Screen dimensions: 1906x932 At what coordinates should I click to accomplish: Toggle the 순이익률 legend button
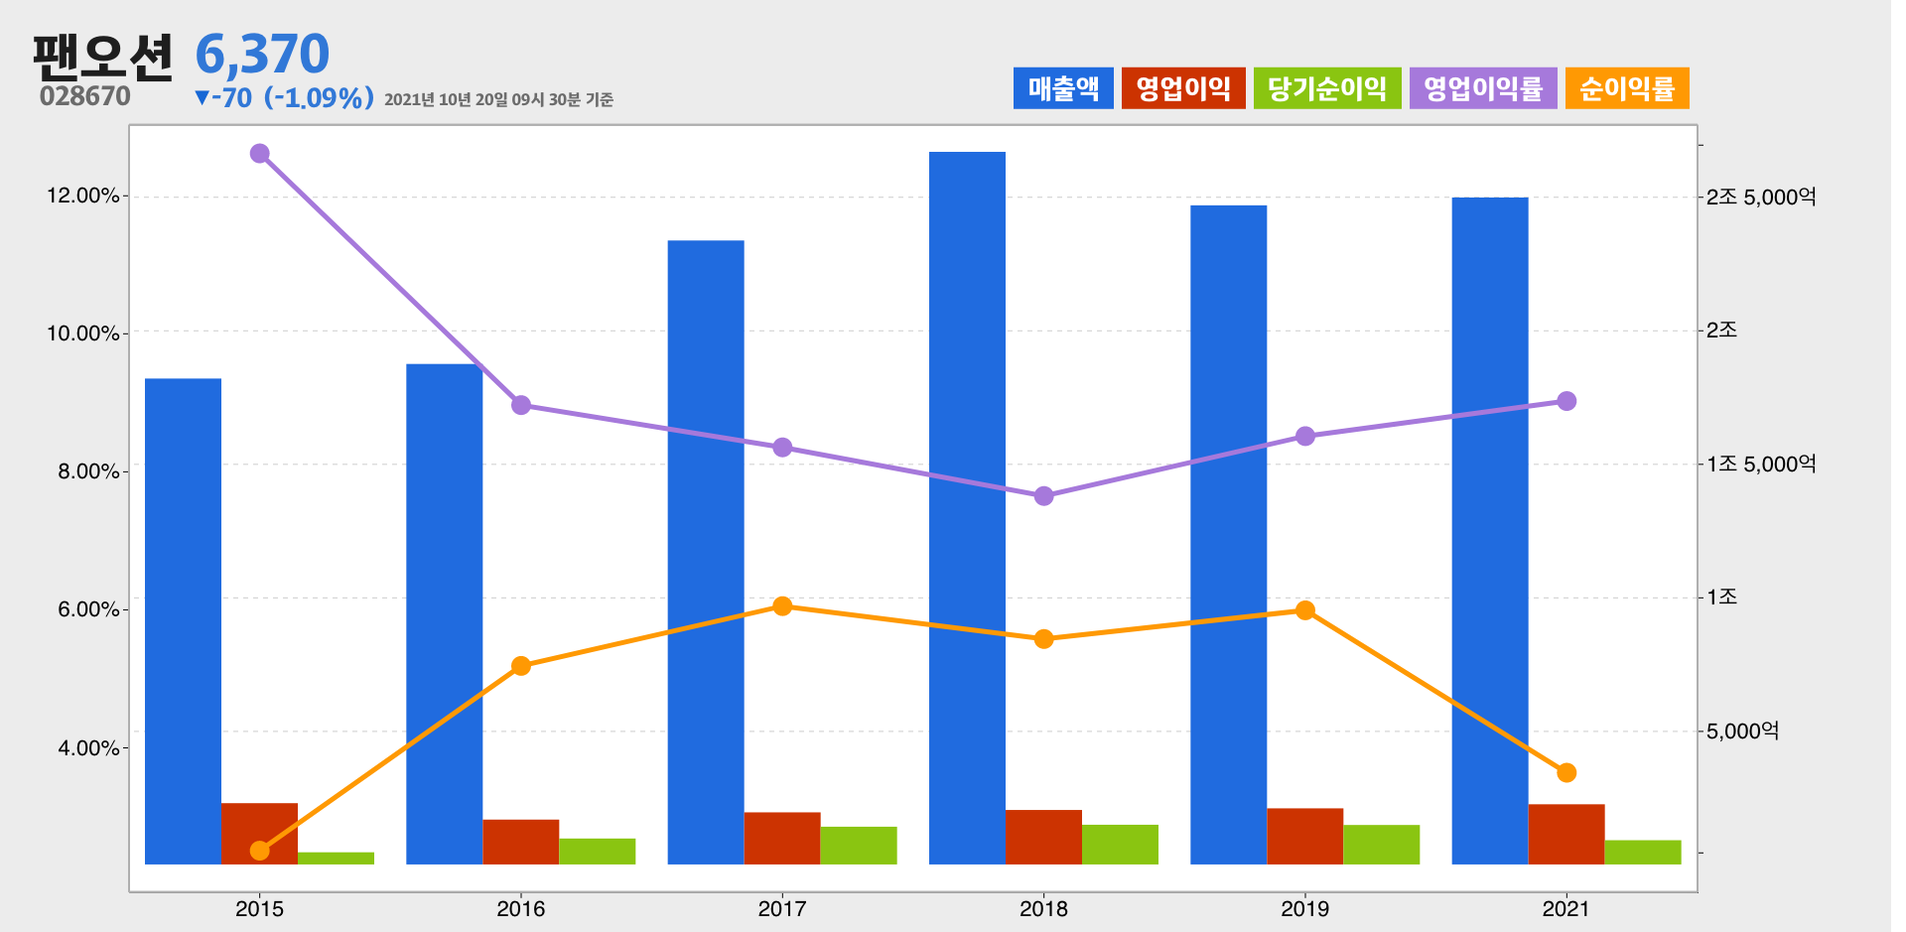tap(1627, 88)
